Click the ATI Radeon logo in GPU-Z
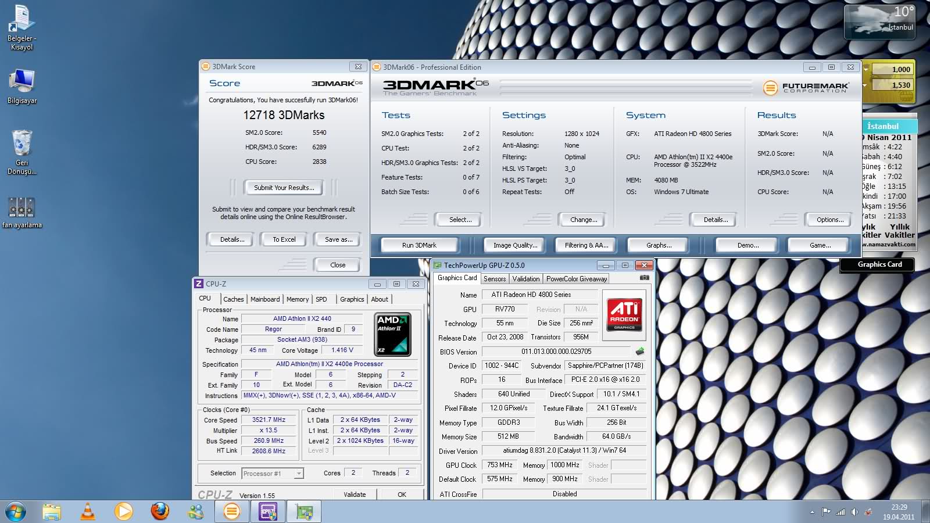The height and width of the screenshot is (523, 930). [624, 314]
